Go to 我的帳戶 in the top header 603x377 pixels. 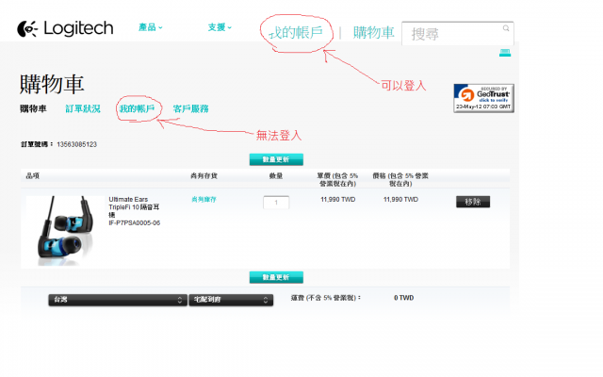tap(296, 33)
